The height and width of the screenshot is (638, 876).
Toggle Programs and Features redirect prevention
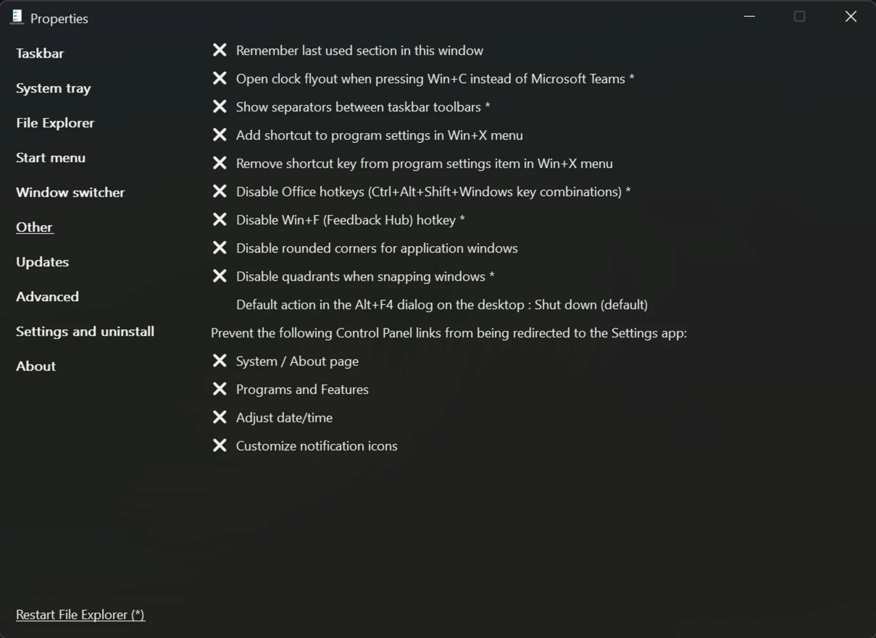pyautogui.click(x=290, y=389)
